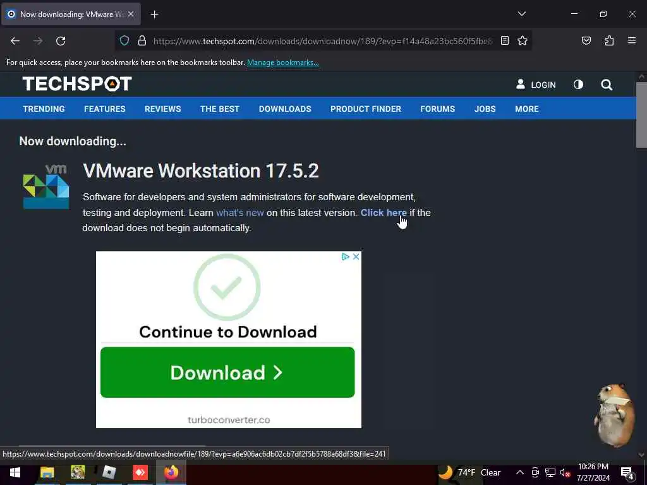Screen dimensions: 647x485
Task: Open THE BEST menu
Action: 219,109
